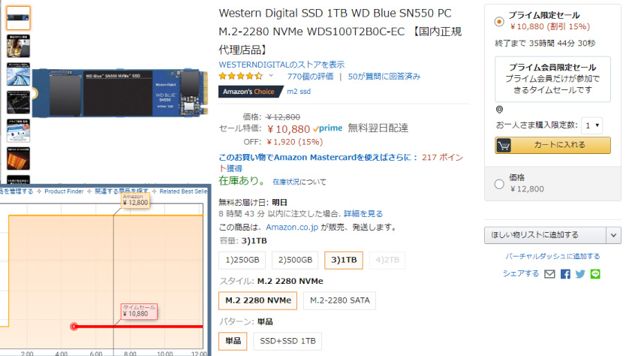Click the プライム会員限定セール info box
The image size is (626, 356).
(552, 79)
